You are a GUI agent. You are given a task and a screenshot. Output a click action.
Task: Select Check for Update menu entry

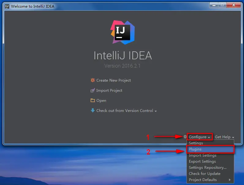(210, 173)
